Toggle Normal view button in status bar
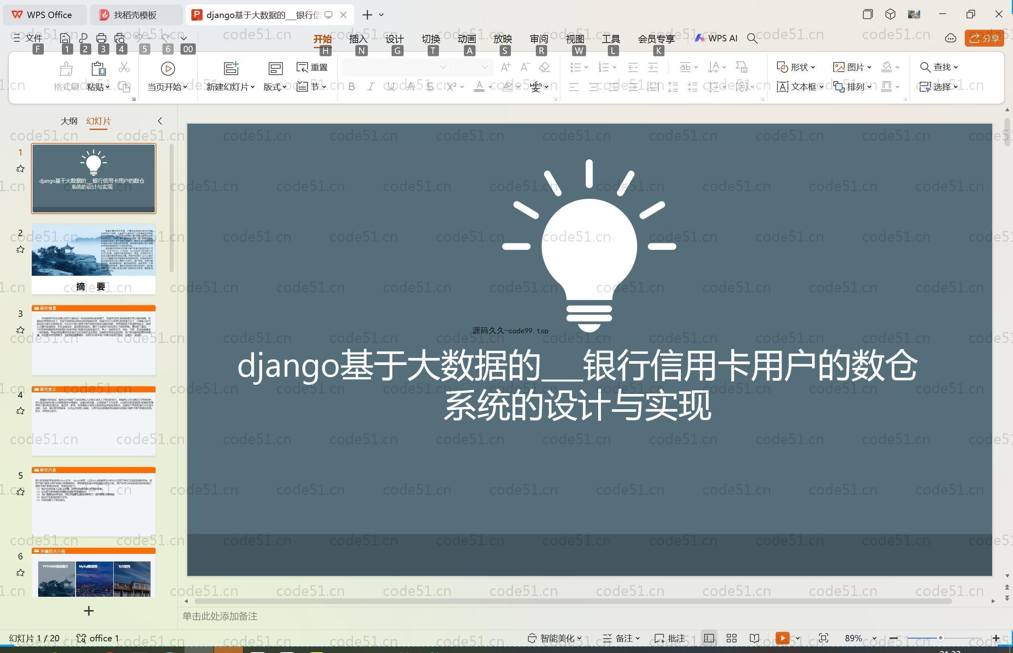Screen dimensions: 1013x653 709,638
